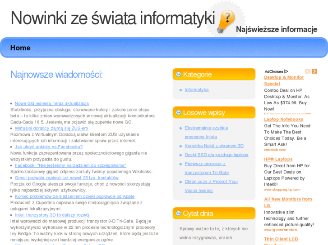Click the smartask.com ad URL

(x=275, y=150)
